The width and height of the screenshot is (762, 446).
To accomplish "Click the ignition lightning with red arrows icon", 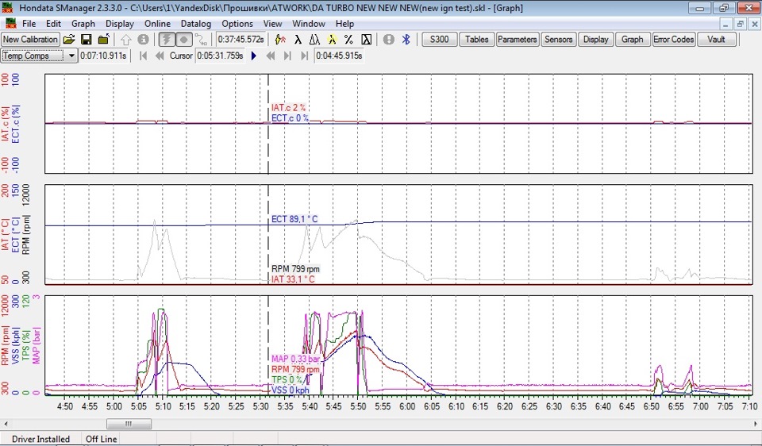I will point(280,40).
